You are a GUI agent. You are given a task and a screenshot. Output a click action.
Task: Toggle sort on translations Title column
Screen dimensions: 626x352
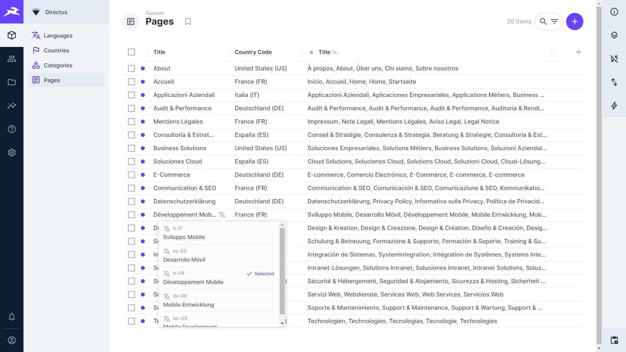[335, 52]
